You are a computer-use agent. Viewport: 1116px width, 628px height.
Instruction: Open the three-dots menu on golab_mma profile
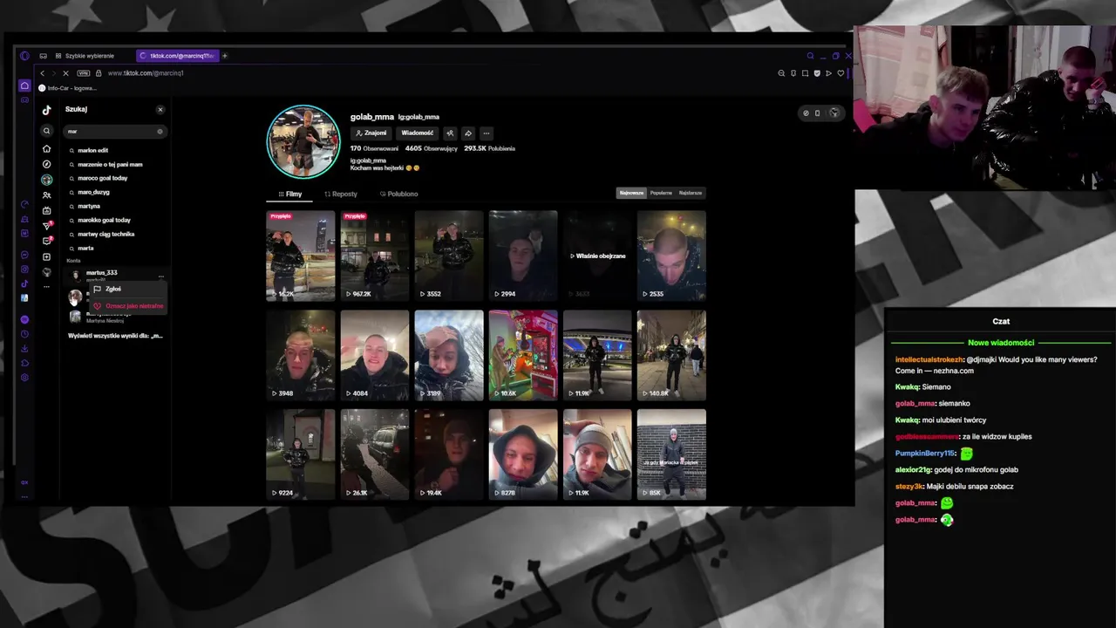tap(487, 133)
